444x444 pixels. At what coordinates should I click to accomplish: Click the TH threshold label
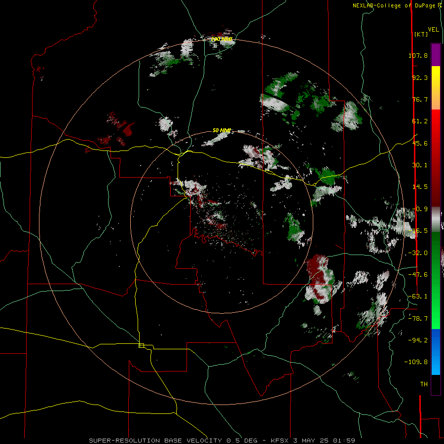pos(424,384)
